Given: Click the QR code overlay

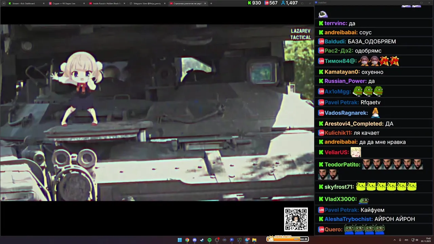Looking at the screenshot, I should click(x=296, y=219).
